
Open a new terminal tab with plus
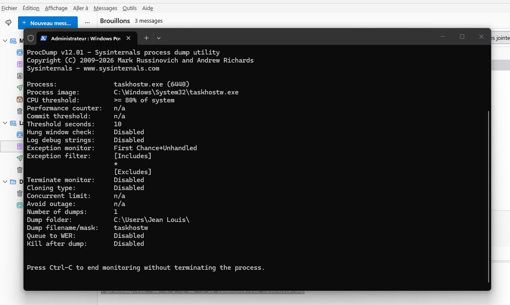click(146, 38)
